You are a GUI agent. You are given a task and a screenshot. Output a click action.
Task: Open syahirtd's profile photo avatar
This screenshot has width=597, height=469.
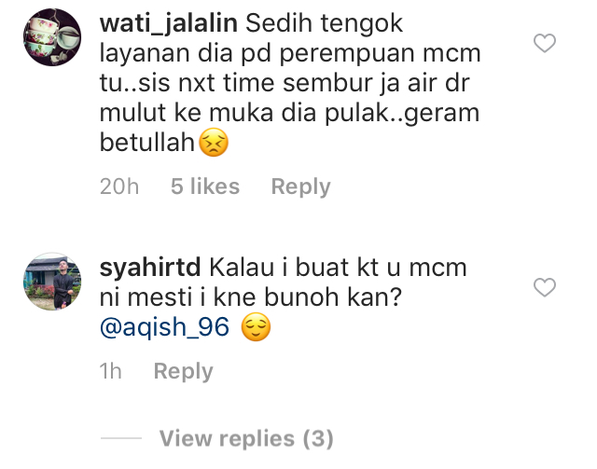point(52,282)
